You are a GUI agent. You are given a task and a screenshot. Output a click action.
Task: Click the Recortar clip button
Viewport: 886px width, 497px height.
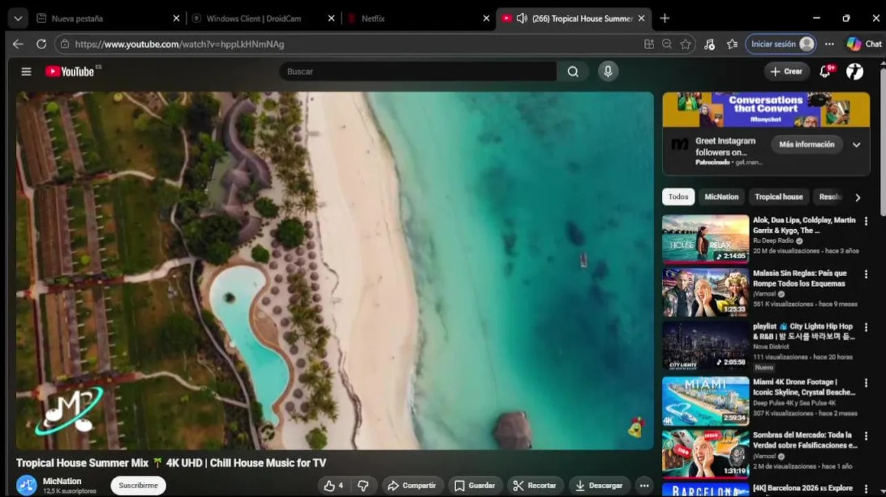click(x=535, y=485)
